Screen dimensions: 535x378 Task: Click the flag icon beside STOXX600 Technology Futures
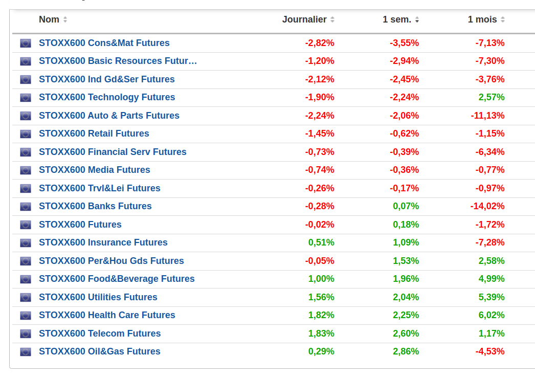coord(26,98)
